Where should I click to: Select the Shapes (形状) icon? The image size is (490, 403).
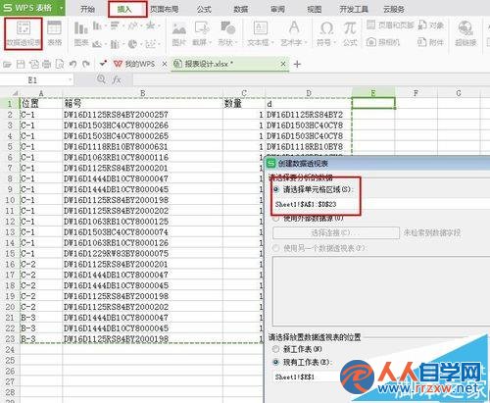[227, 33]
